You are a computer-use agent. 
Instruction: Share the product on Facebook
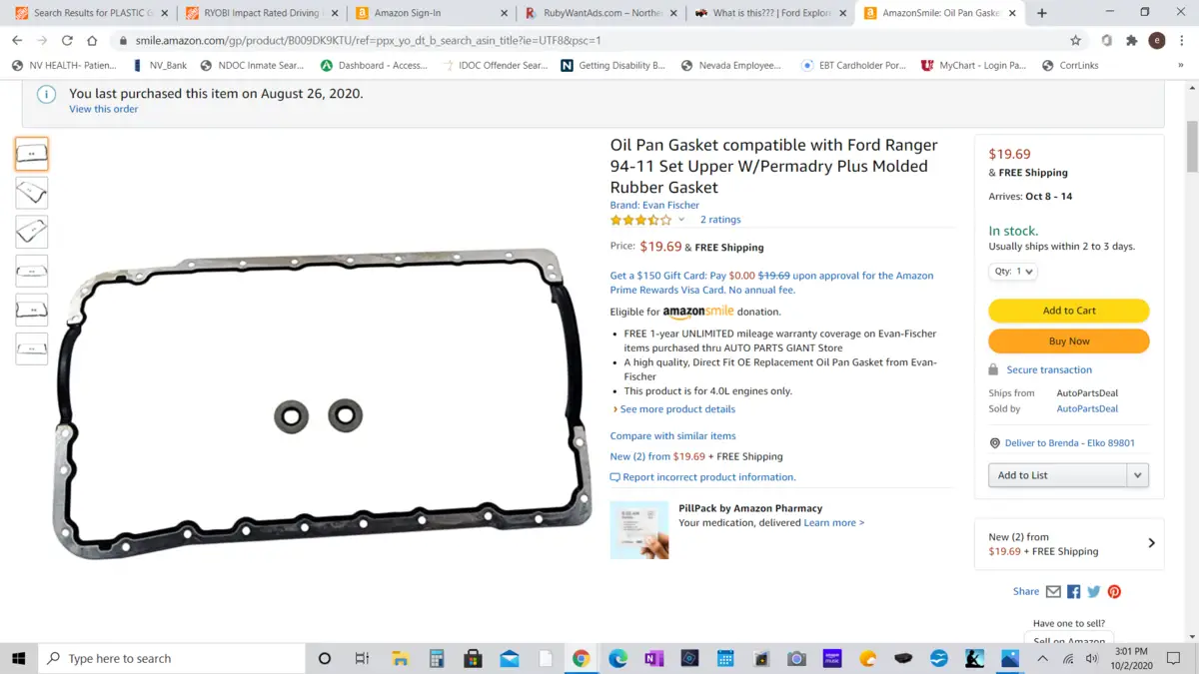pos(1074,591)
